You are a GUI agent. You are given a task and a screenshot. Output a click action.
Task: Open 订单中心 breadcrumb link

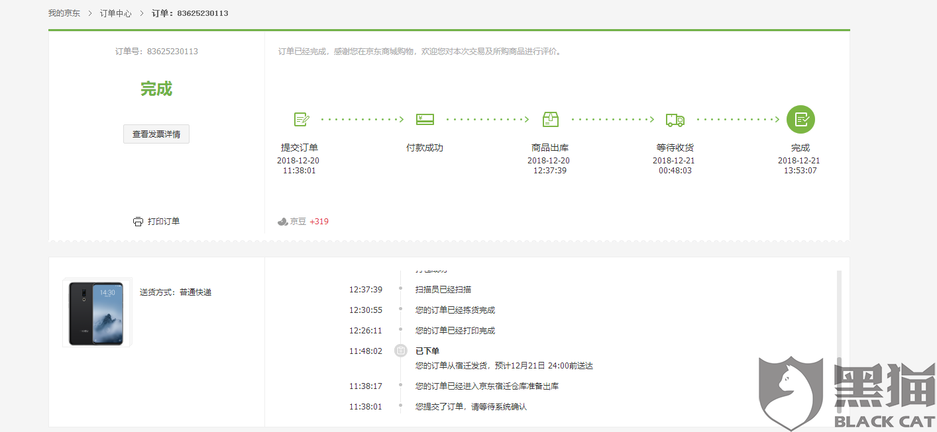pyautogui.click(x=116, y=13)
